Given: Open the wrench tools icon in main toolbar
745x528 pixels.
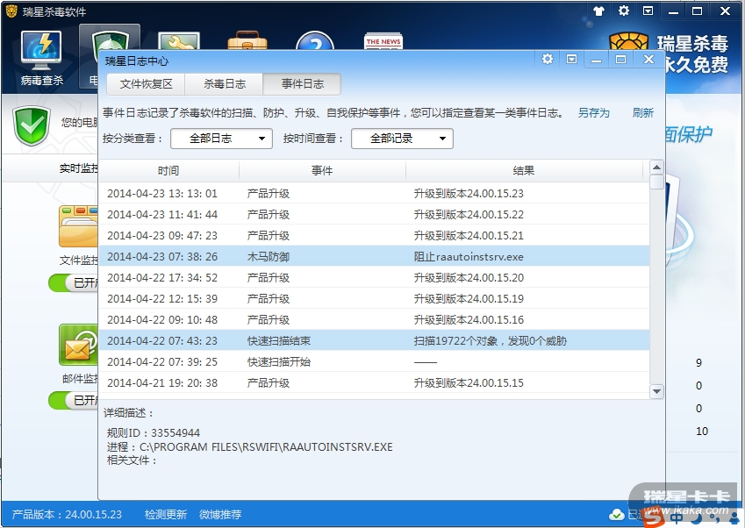Looking at the screenshot, I should click(x=179, y=41).
